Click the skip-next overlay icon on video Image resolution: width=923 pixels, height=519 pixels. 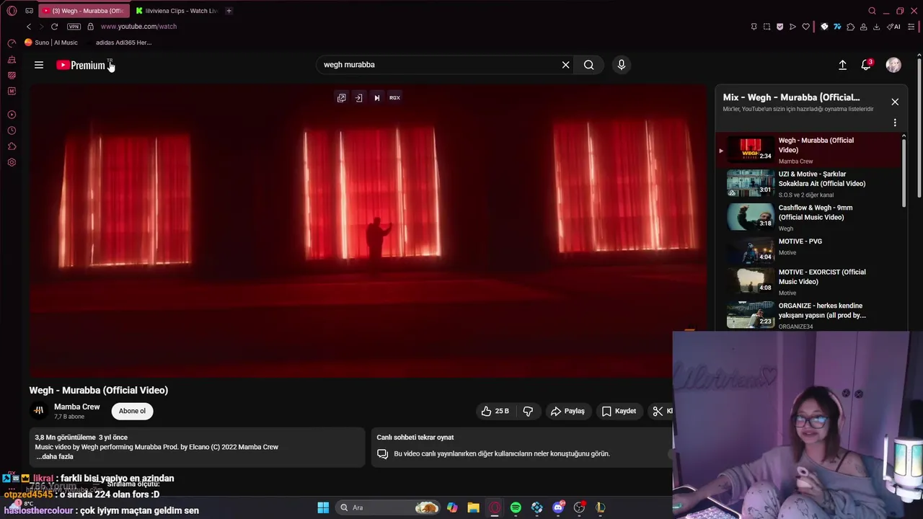point(376,98)
